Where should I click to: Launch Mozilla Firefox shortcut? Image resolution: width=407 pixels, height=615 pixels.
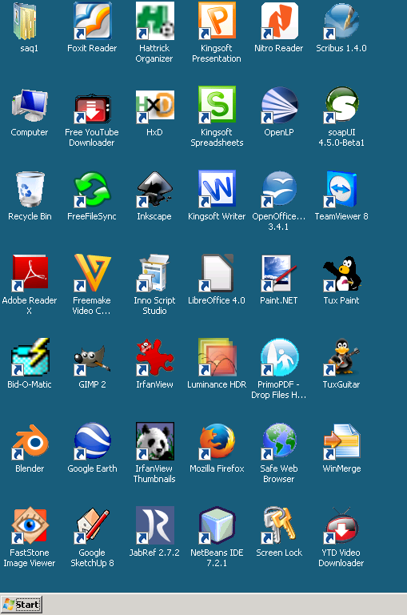click(x=217, y=441)
